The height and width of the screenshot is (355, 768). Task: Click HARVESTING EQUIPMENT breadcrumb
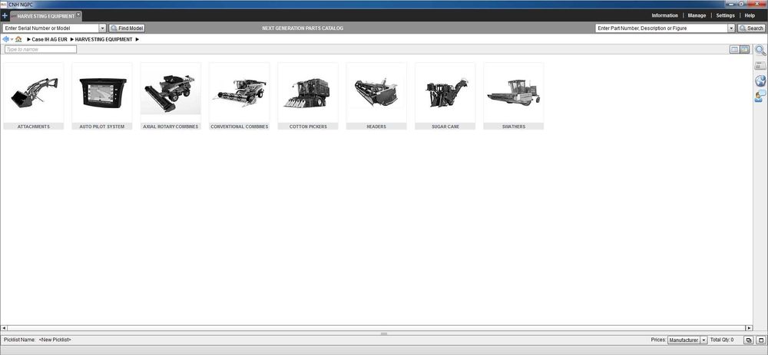pos(104,39)
